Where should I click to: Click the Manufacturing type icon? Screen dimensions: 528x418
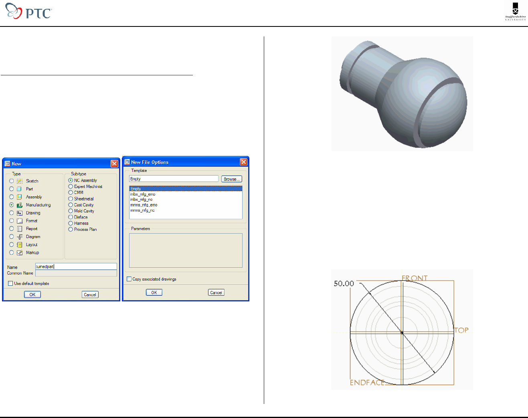click(19, 205)
